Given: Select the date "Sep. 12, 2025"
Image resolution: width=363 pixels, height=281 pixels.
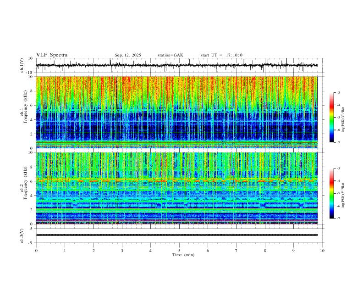Looking at the screenshot, I should [128, 55].
